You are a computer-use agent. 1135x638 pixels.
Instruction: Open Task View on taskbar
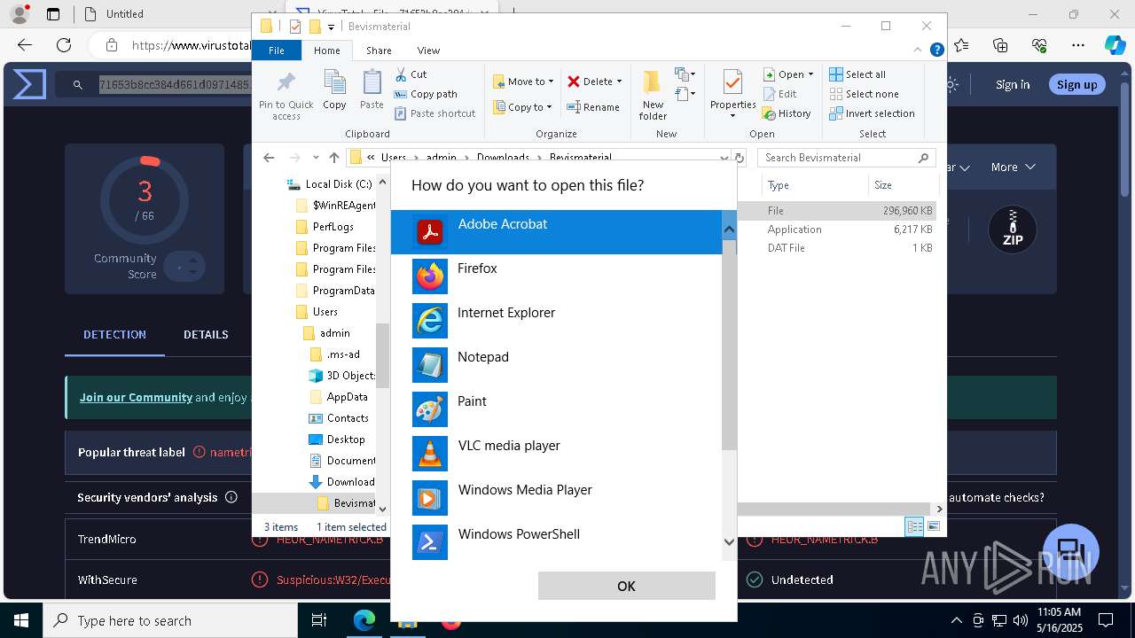[x=319, y=620]
